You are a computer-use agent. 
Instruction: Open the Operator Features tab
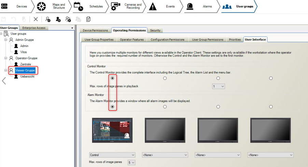point(132,39)
